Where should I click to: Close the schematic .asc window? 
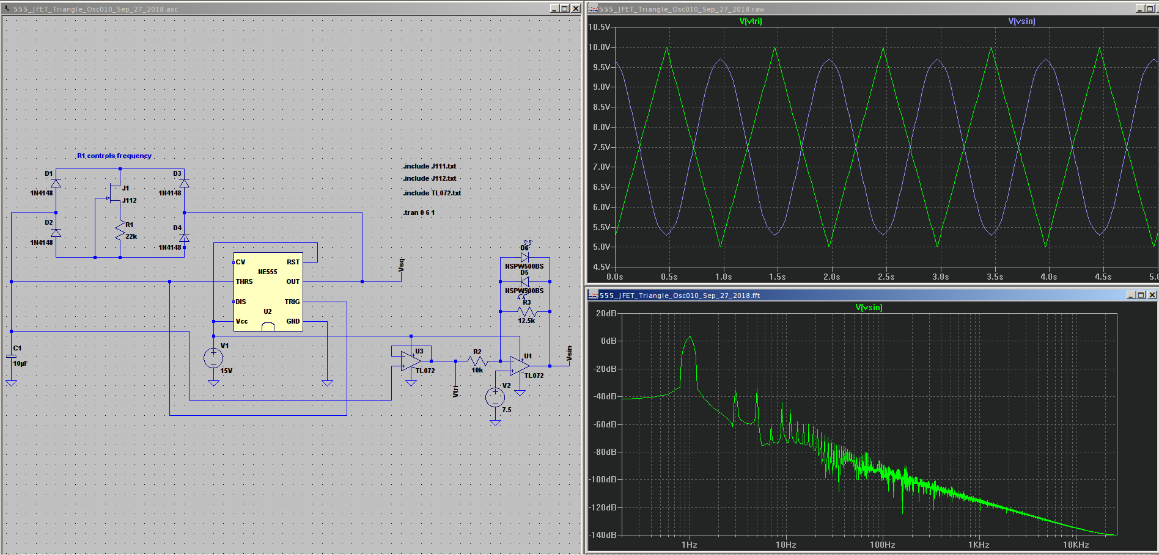(x=575, y=9)
